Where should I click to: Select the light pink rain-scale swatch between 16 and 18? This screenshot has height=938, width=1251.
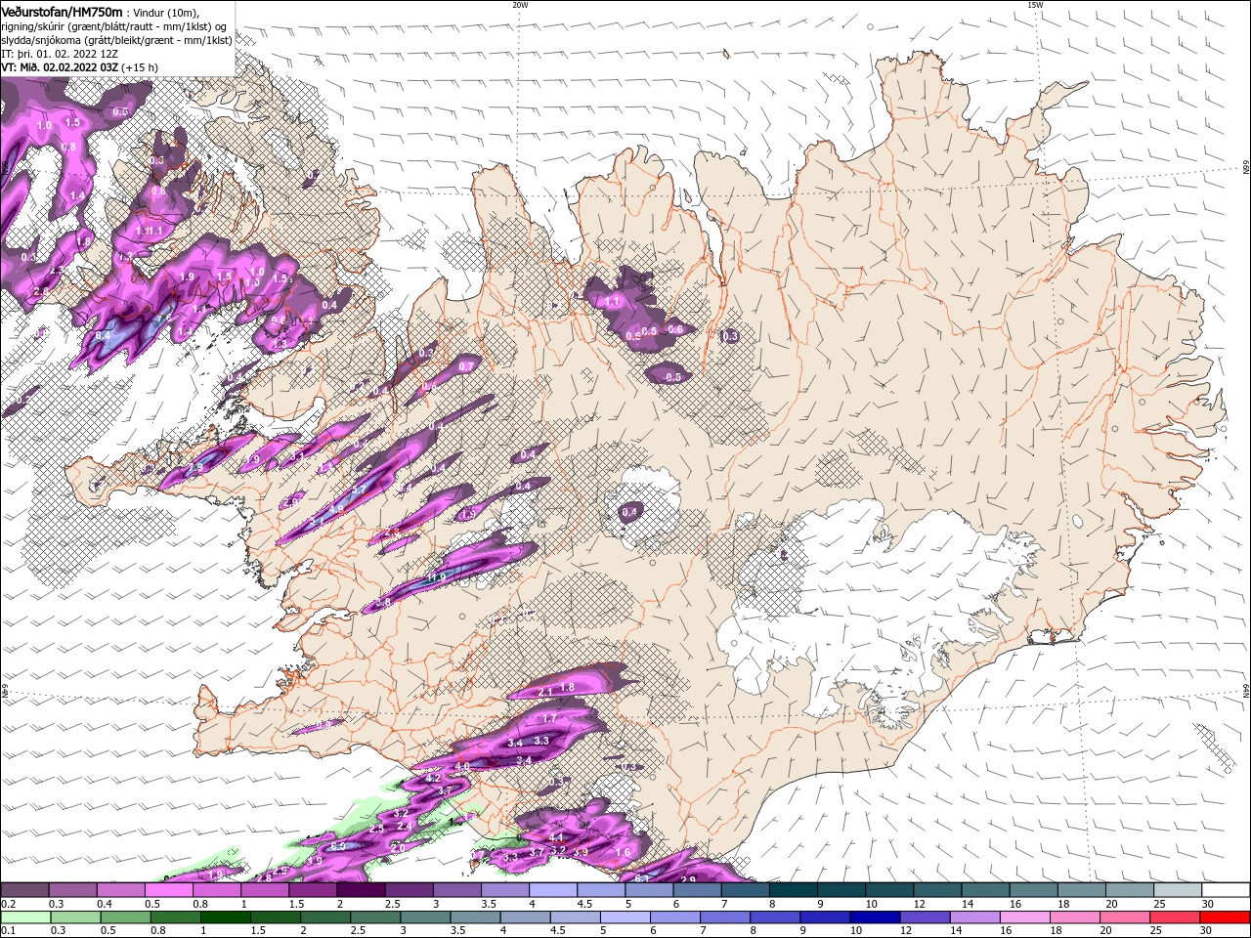click(1025, 917)
